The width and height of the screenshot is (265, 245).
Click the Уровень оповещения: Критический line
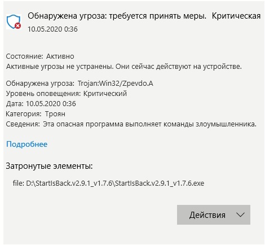click(x=67, y=94)
